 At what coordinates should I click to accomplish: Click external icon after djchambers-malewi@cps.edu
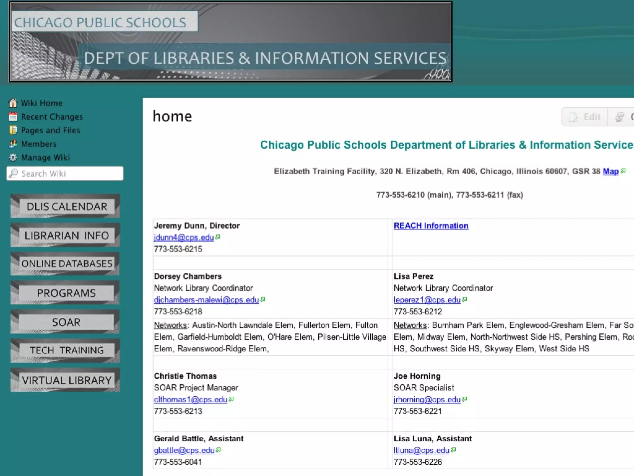[263, 300]
